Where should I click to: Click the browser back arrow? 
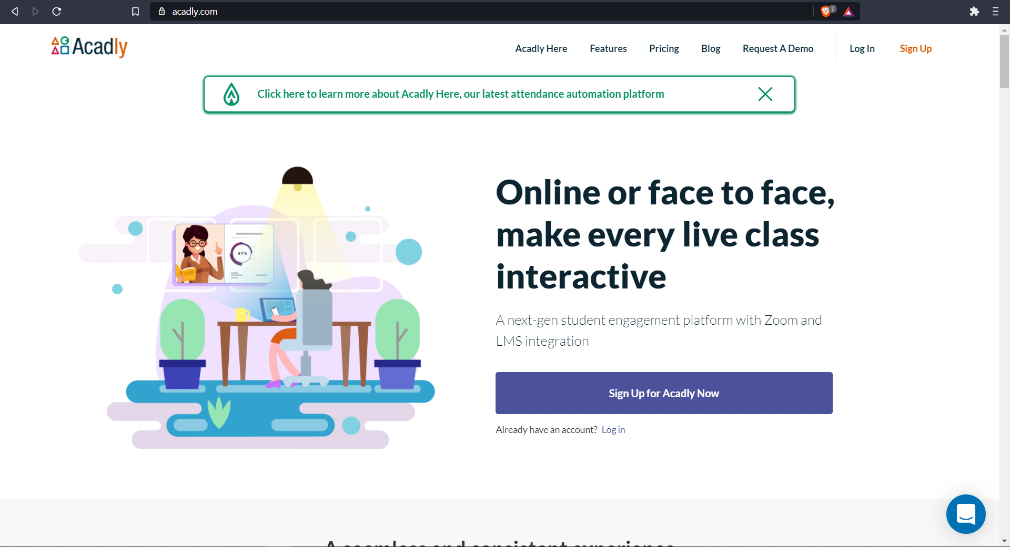(15, 12)
